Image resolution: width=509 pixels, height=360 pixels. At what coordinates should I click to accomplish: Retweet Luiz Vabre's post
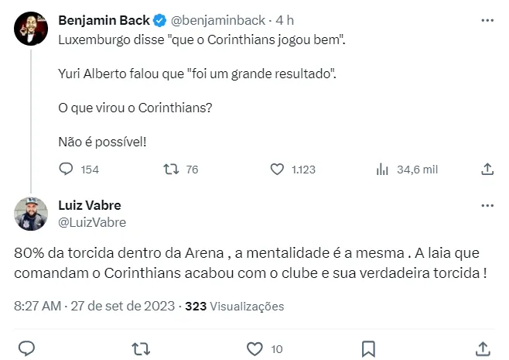coord(140,347)
